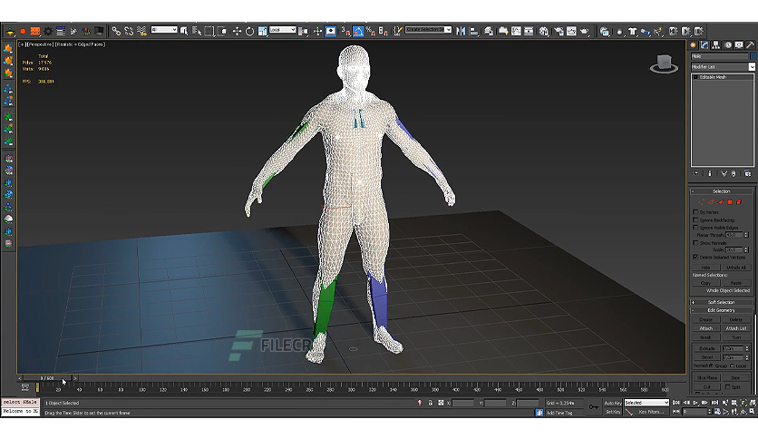
Task: Enable the Show Normals checkbox
Action: pyautogui.click(x=695, y=243)
